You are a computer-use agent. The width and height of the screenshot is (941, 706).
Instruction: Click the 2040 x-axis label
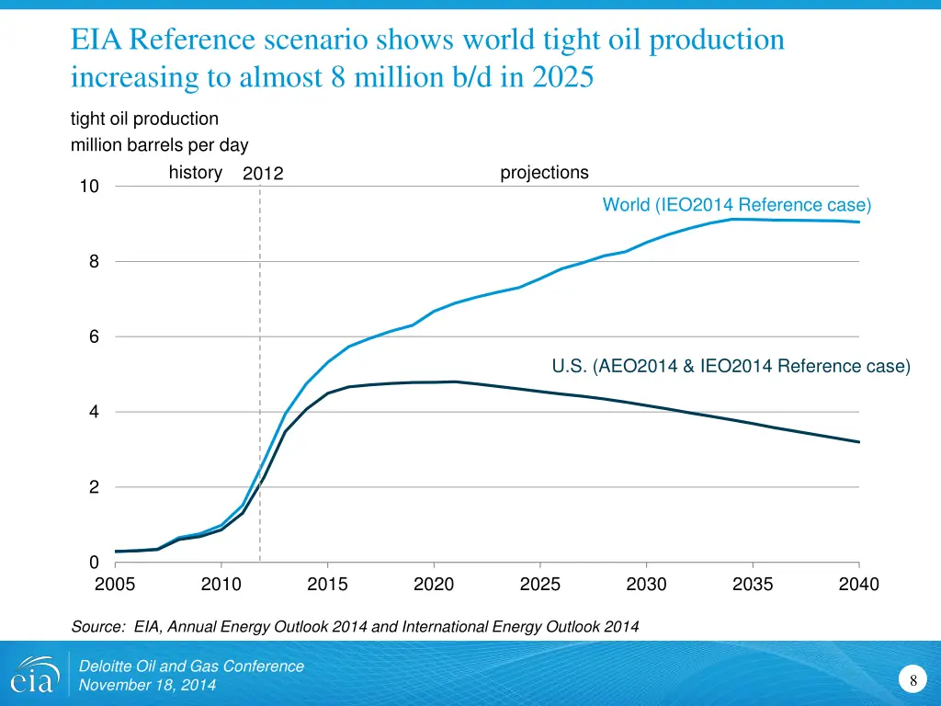pos(858,585)
